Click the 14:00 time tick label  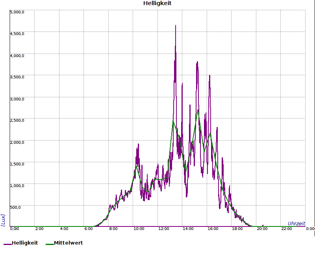[x=188, y=229]
